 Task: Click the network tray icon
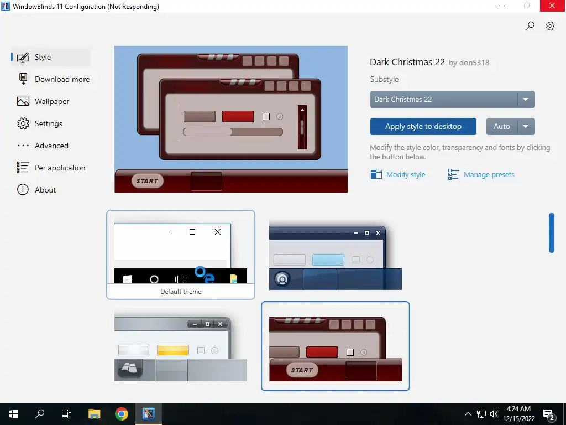click(x=481, y=414)
